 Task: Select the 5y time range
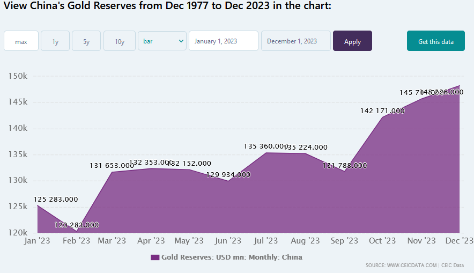[86, 41]
